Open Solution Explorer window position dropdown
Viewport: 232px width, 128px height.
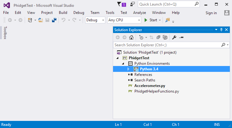pyautogui.click(x=216, y=30)
